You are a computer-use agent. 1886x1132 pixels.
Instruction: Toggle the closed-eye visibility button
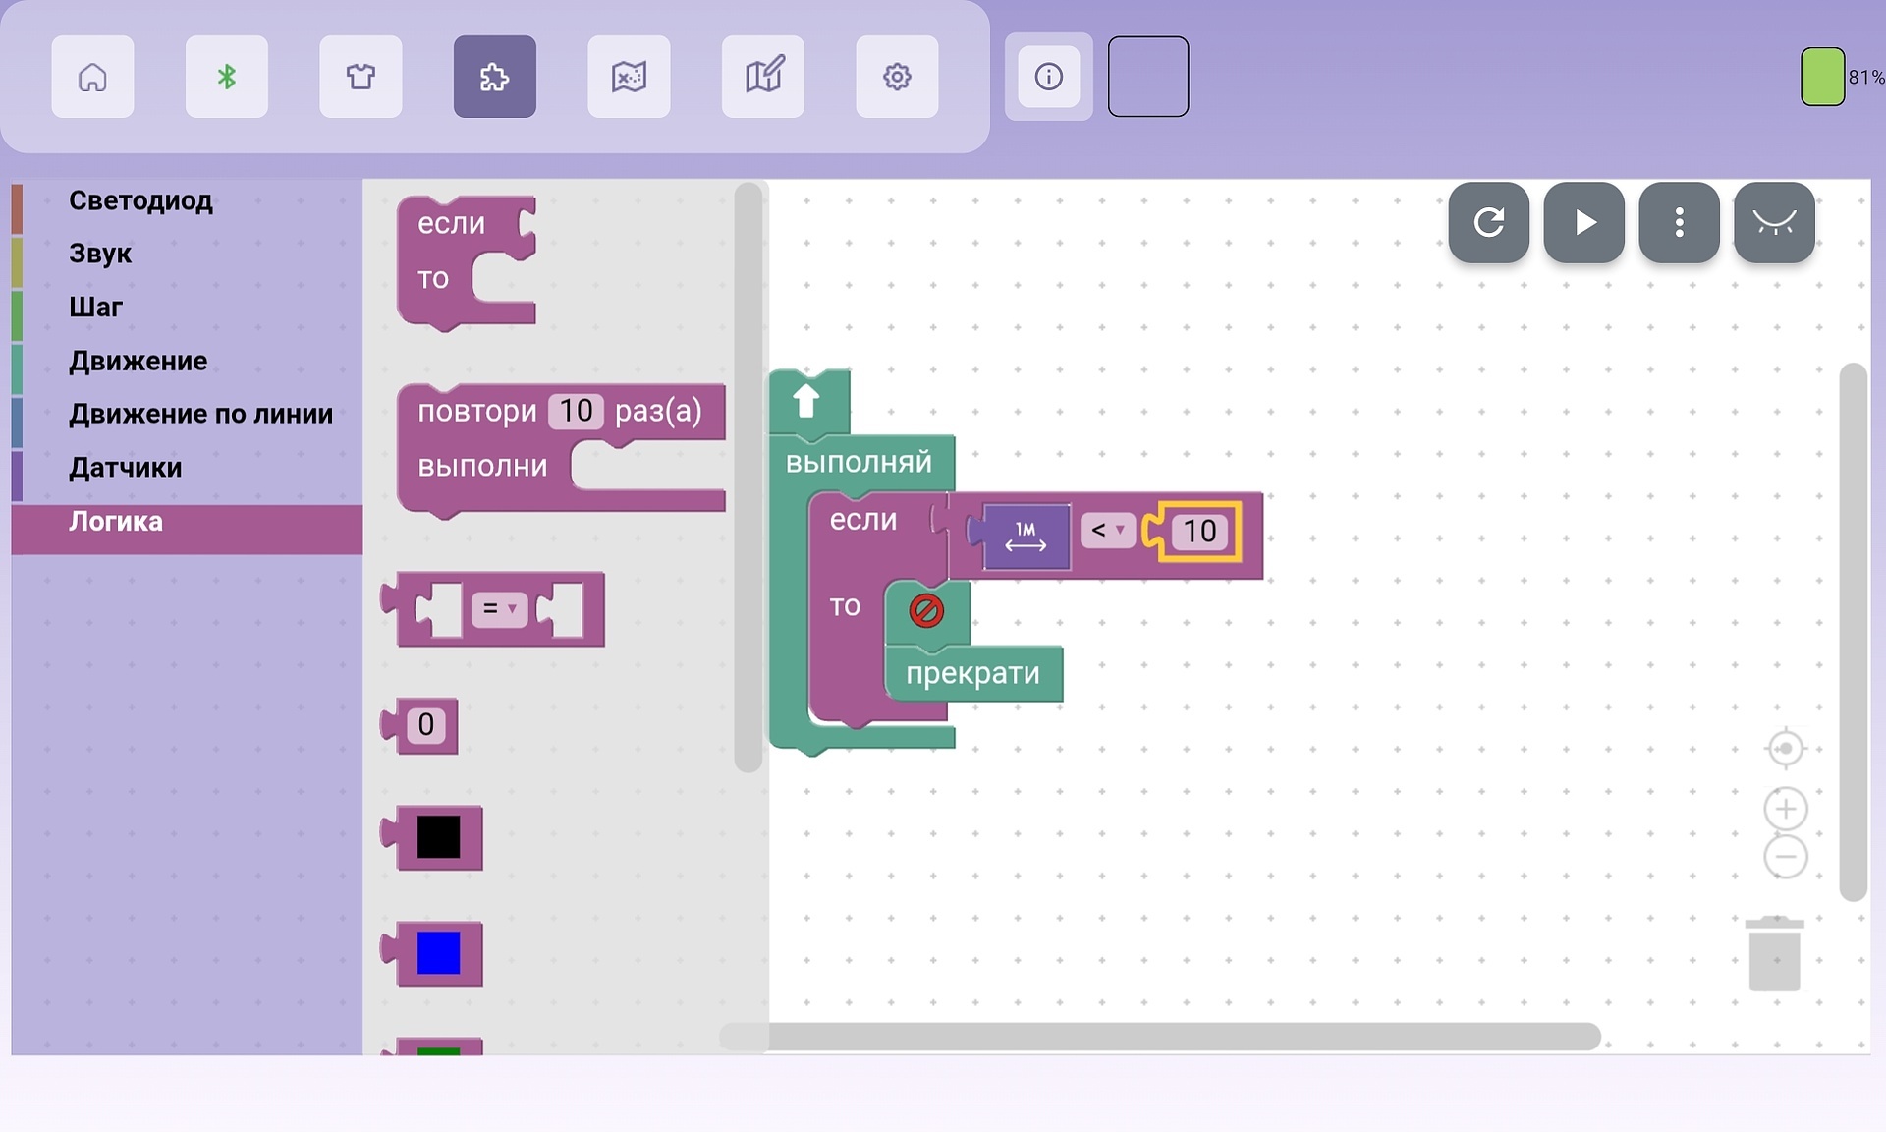pyautogui.click(x=1774, y=222)
